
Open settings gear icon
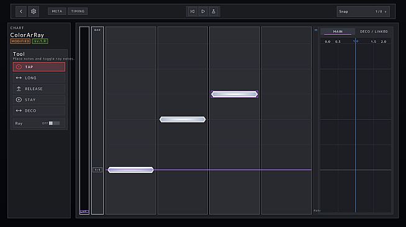coord(34,11)
